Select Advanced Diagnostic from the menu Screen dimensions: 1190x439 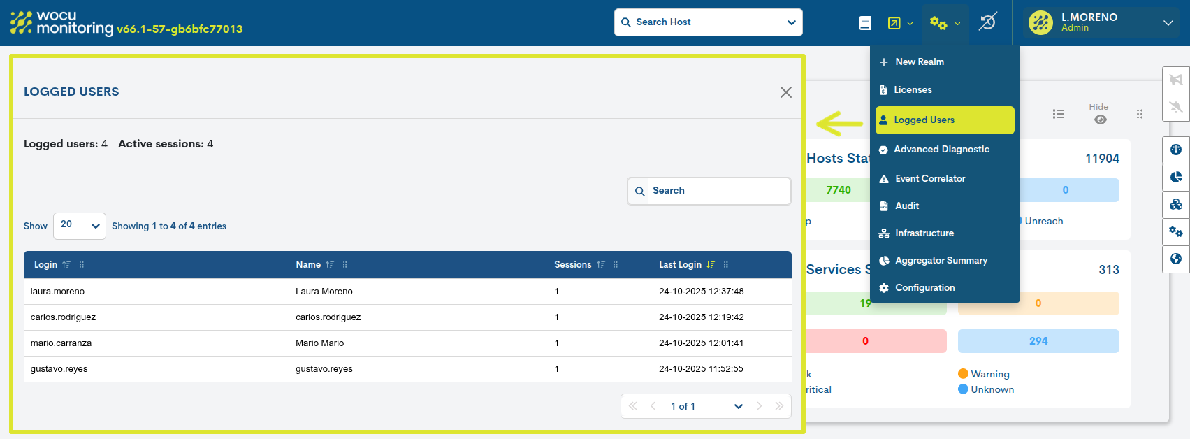coord(941,150)
